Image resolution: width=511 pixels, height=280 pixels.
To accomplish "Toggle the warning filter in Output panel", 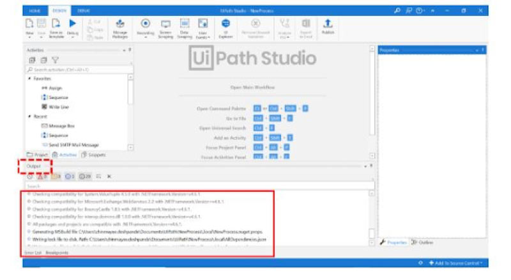I will point(56,176).
